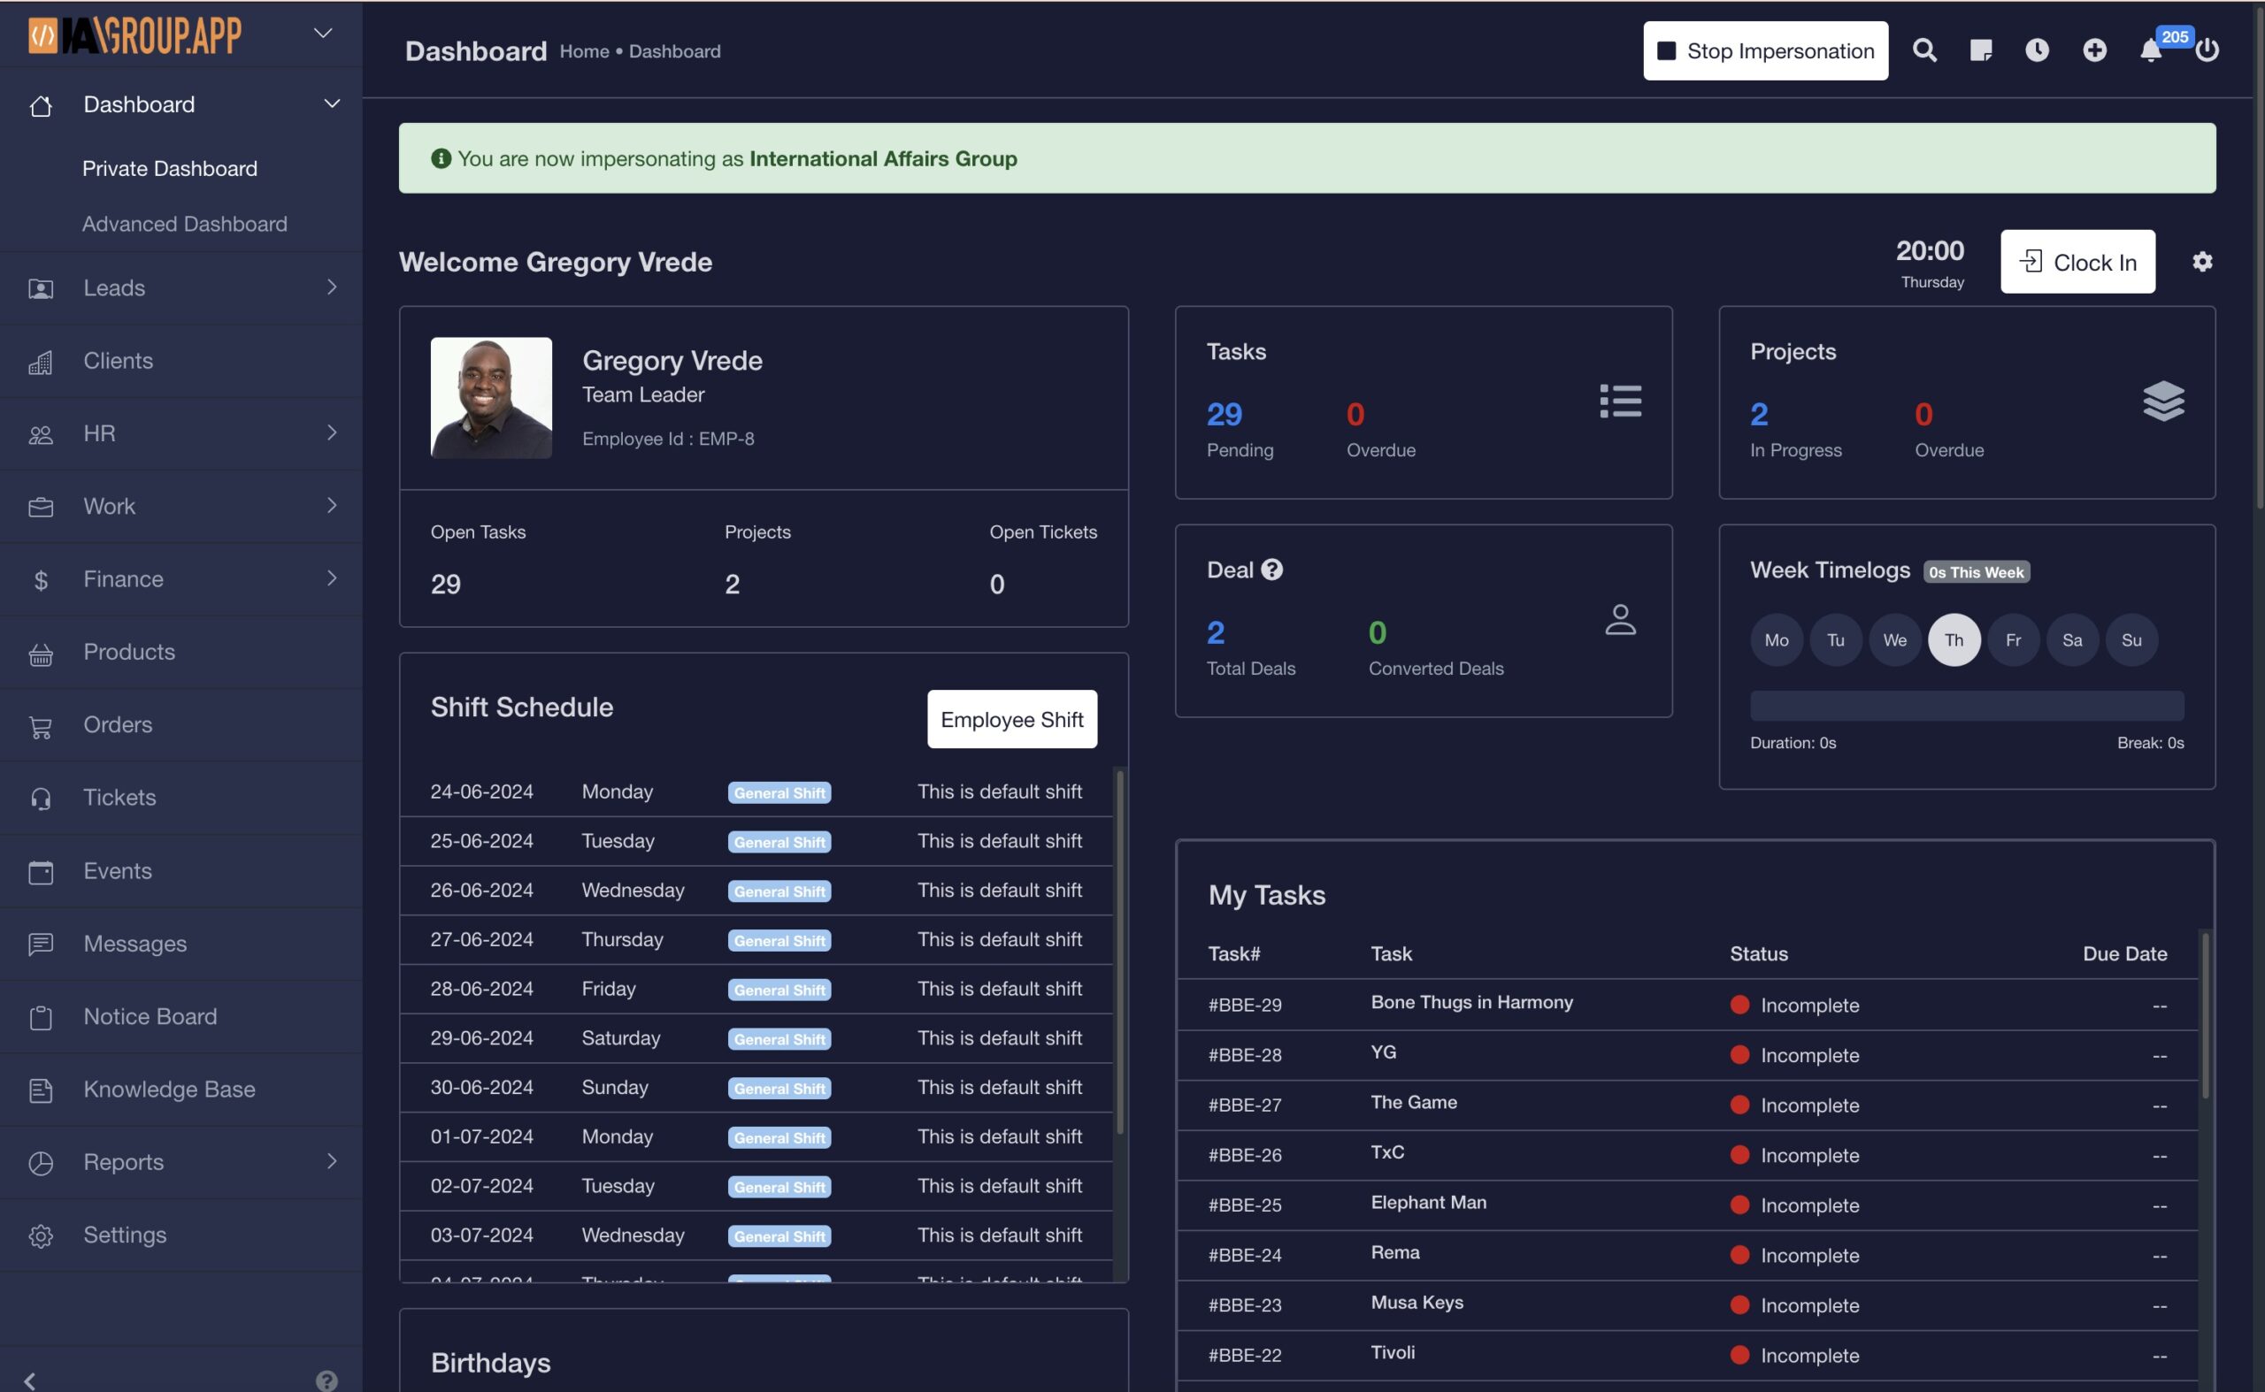Click the Deal help question mark
This screenshot has width=2265, height=1392.
click(1272, 570)
